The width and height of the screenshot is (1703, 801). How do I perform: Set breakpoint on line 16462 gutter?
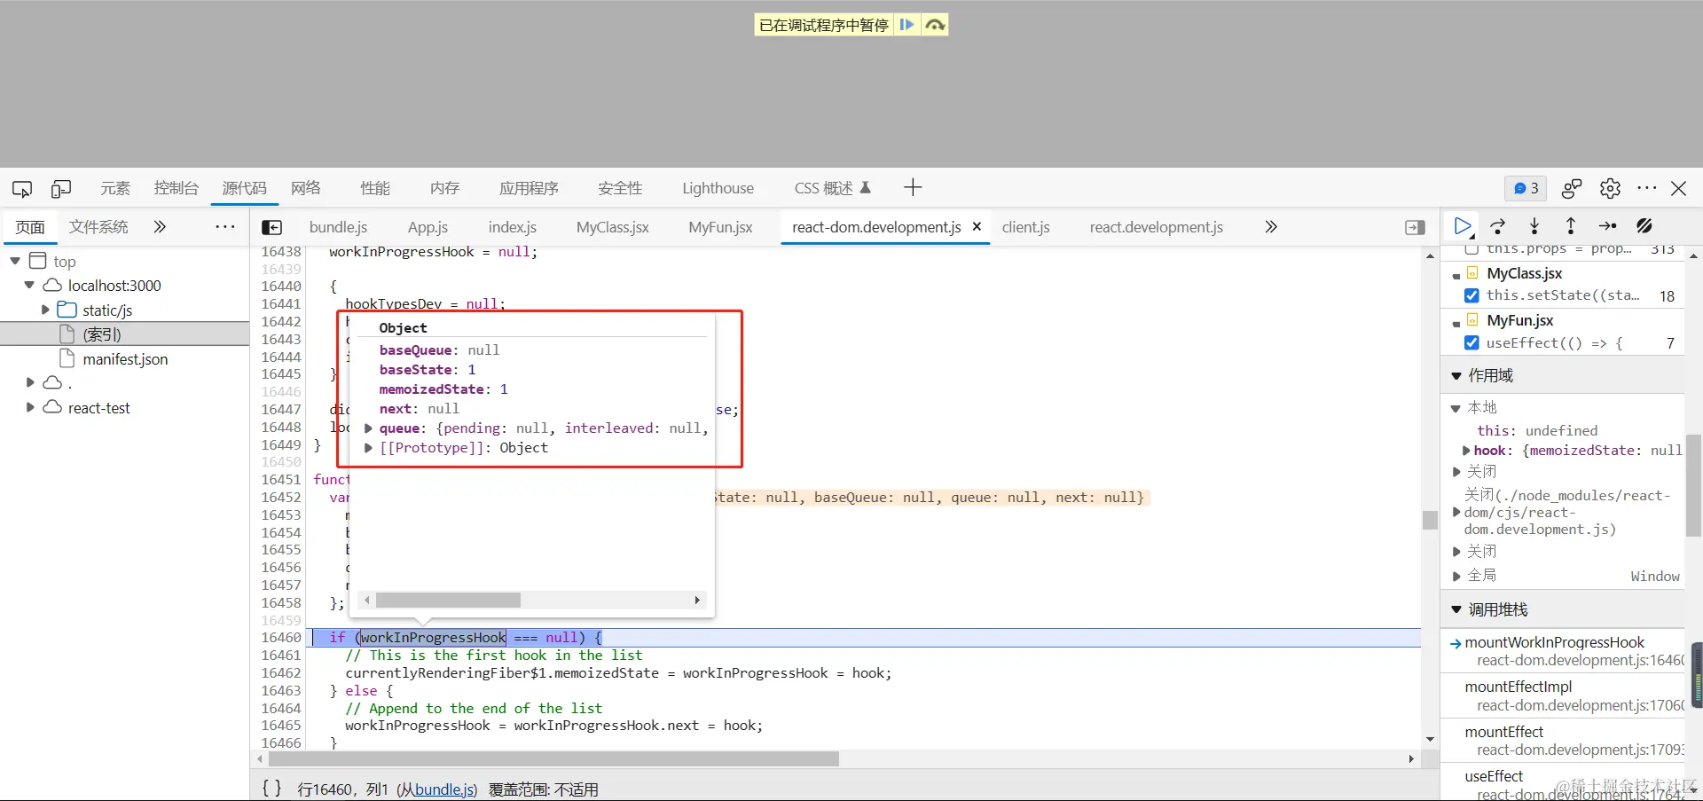tap(281, 673)
